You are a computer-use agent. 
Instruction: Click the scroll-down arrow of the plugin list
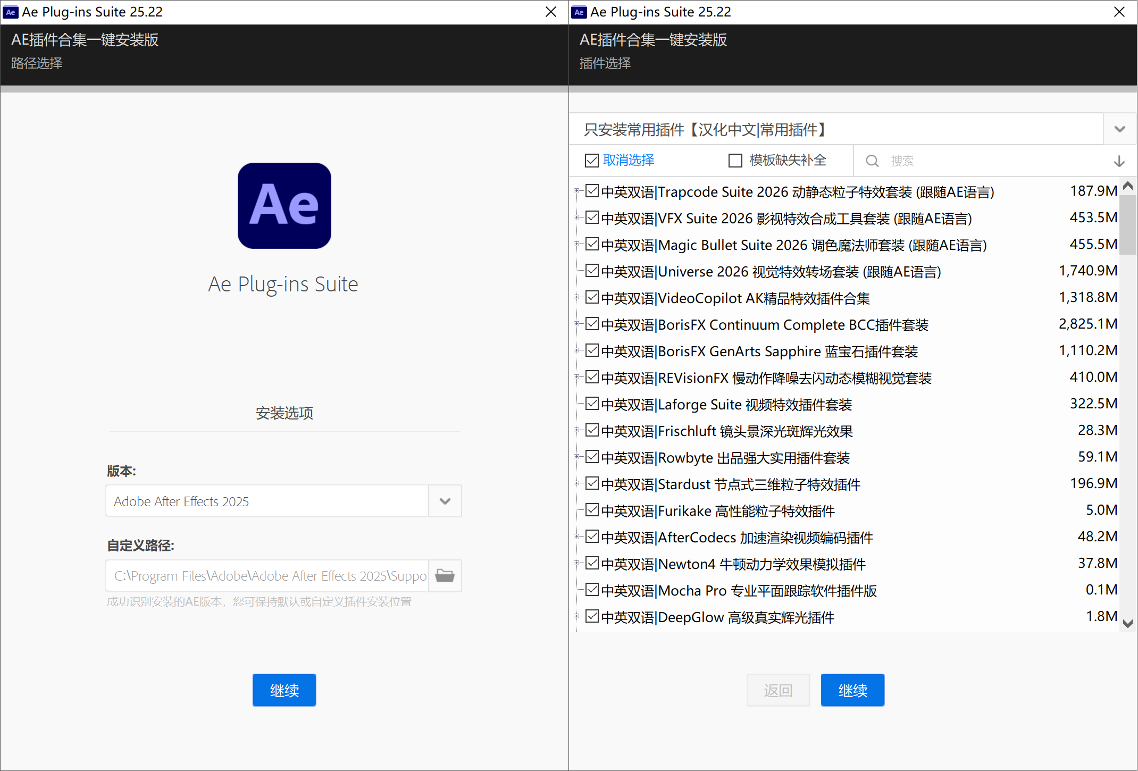tap(1128, 623)
